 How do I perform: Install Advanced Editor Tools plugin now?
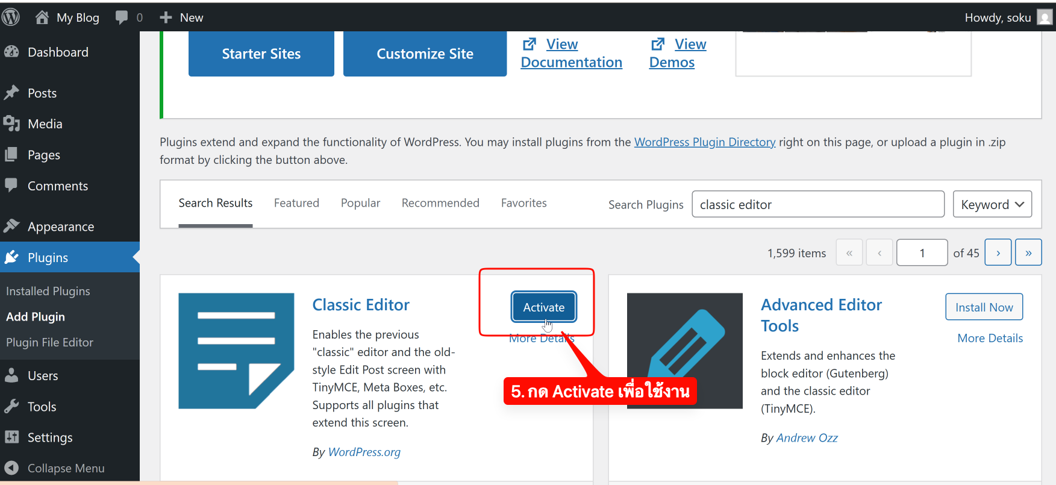pyautogui.click(x=984, y=307)
